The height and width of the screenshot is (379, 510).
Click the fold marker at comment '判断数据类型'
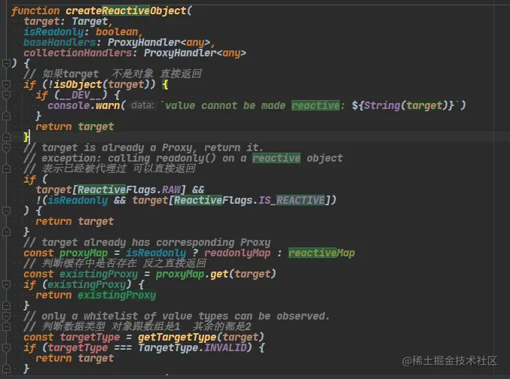click(6, 326)
